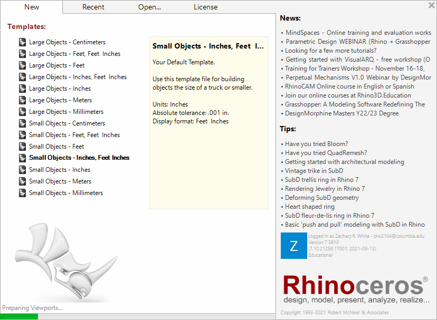Open Parametric Design WEBINAR news item
Screen dimensions: 437x320
click(x=358, y=42)
